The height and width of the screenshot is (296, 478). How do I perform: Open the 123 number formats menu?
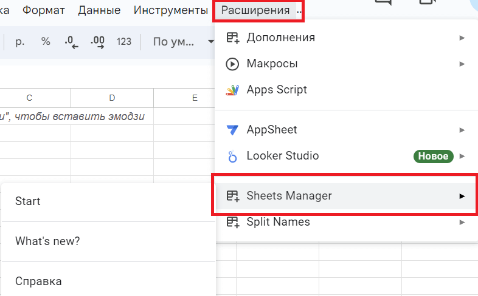pyautogui.click(x=124, y=41)
